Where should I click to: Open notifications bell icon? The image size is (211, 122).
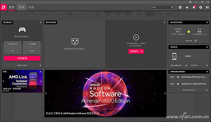(194, 7)
